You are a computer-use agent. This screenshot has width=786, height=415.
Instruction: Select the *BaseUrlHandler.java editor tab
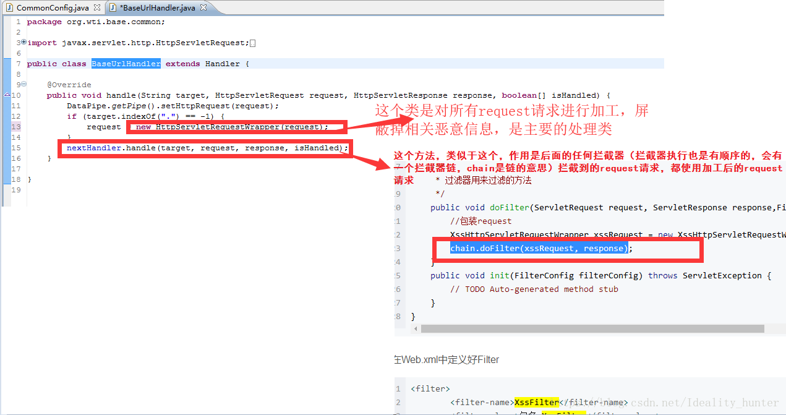pos(157,8)
